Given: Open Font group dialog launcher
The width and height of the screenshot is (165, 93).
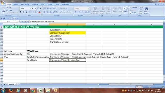Looking at the screenshot, I should coord(42,15).
